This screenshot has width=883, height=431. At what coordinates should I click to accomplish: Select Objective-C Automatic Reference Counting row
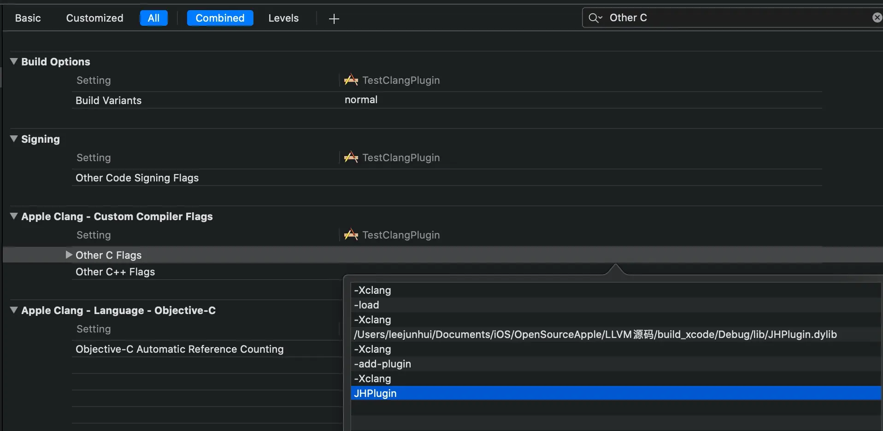(x=207, y=349)
